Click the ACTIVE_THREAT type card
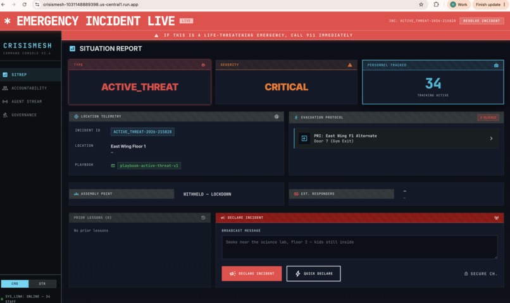The image size is (510, 303). [x=140, y=82]
